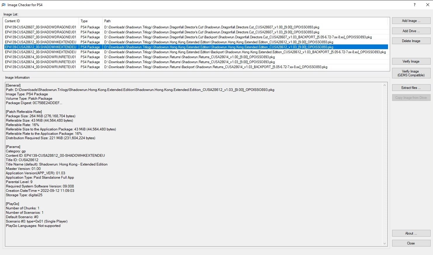Click the Package Digest line

coord(34,103)
